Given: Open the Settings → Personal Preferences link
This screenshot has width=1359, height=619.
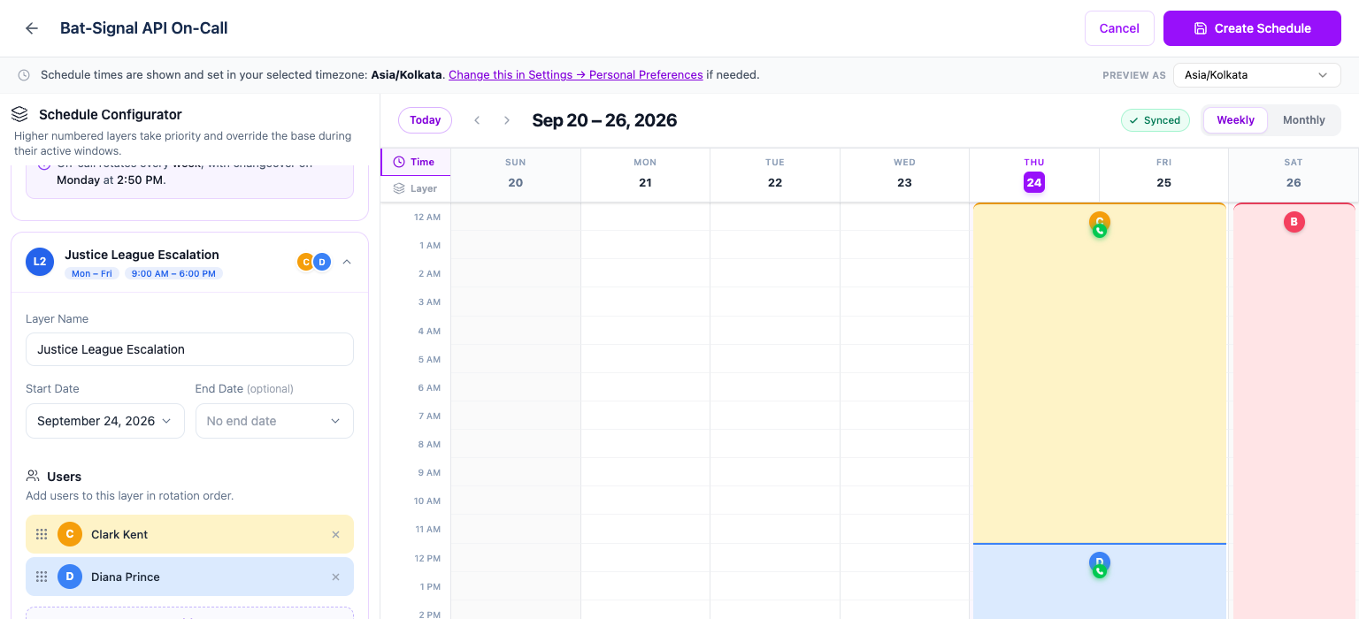Looking at the screenshot, I should [576, 75].
